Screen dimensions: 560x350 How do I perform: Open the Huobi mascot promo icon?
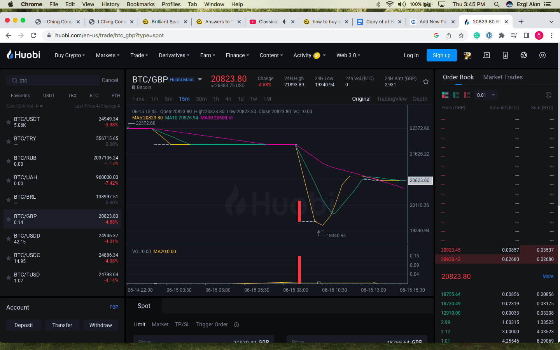point(467,55)
